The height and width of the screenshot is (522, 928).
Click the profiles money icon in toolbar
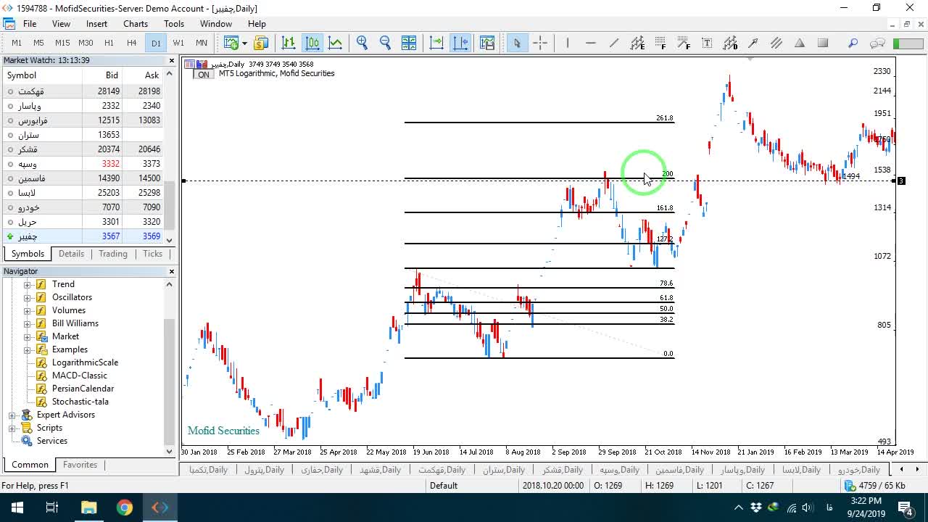[x=261, y=43]
